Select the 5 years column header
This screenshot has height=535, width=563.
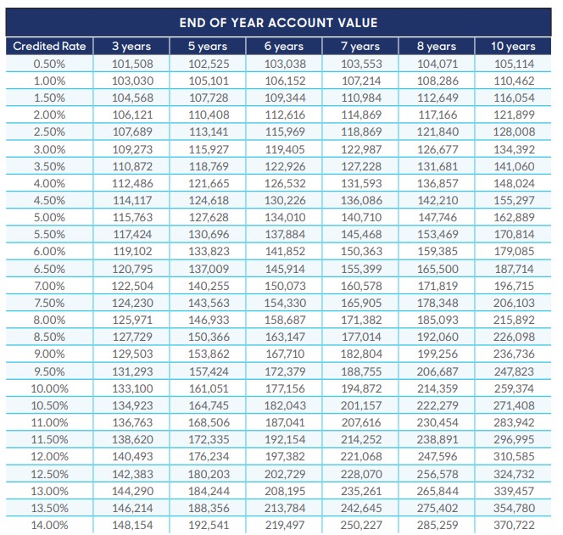coord(208,46)
